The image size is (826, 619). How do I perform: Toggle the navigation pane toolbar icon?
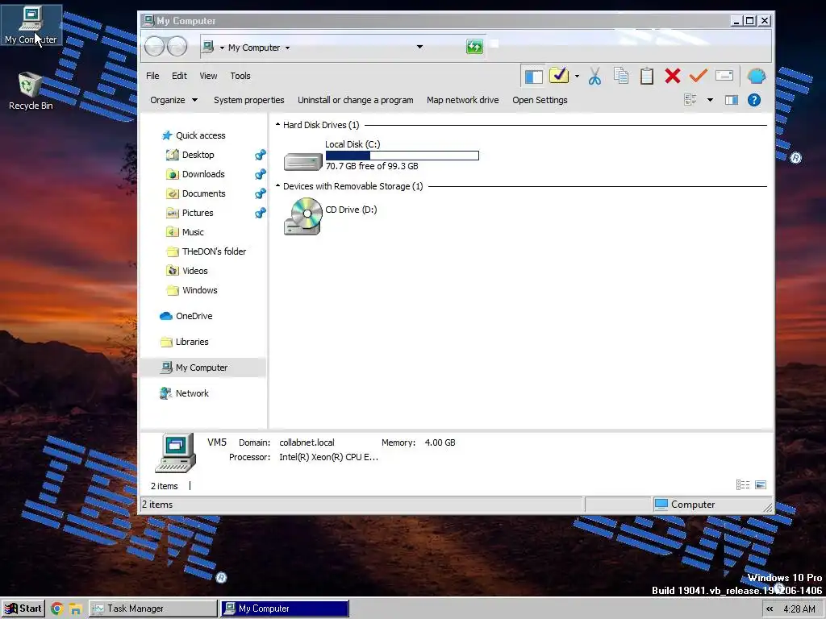point(533,77)
